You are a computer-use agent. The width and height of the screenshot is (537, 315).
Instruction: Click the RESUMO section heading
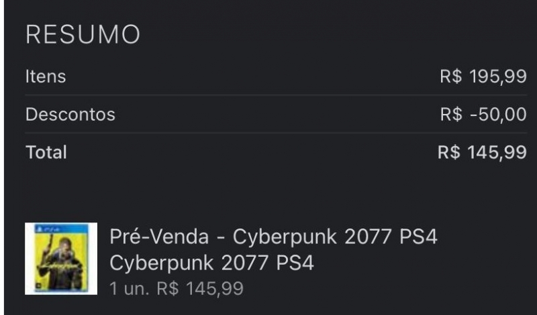(83, 34)
